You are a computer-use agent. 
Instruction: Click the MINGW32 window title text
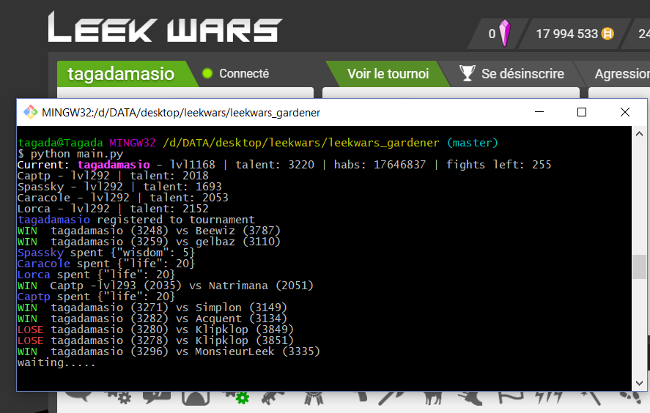tap(181, 113)
